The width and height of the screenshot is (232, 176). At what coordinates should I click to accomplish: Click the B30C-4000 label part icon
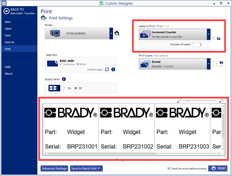tap(52, 63)
